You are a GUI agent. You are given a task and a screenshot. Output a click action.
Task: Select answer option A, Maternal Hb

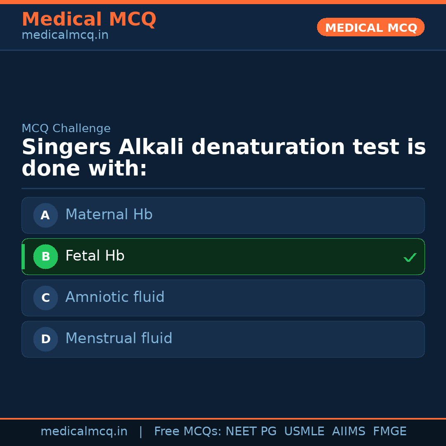tap(223, 215)
